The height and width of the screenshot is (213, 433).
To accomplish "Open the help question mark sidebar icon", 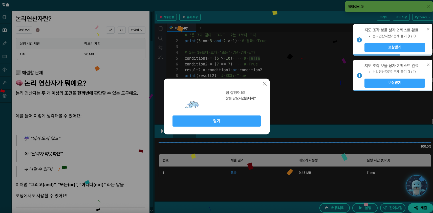I will pyautogui.click(x=5, y=69).
